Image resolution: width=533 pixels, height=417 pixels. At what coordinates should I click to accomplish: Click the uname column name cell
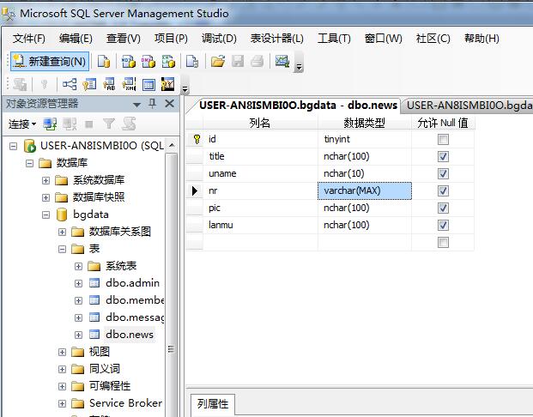260,173
